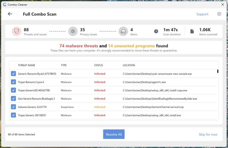
Task: Click the SectionChannel.service3.zip path
Action: click(x=153, y=107)
